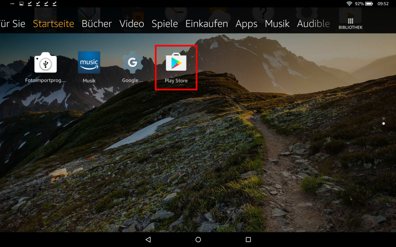This screenshot has height=247, width=396.
Task: Switch to the Spiele tab
Action: point(165,24)
